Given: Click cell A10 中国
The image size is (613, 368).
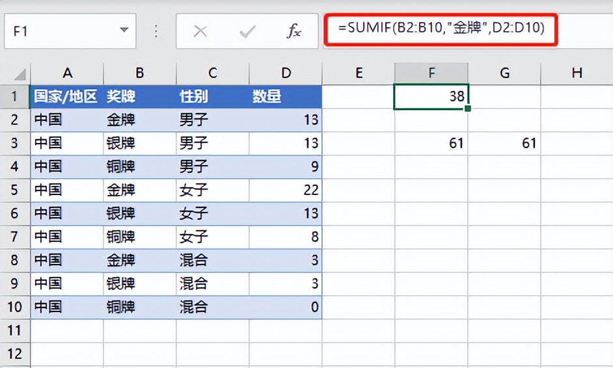Looking at the screenshot, I should (x=67, y=308).
